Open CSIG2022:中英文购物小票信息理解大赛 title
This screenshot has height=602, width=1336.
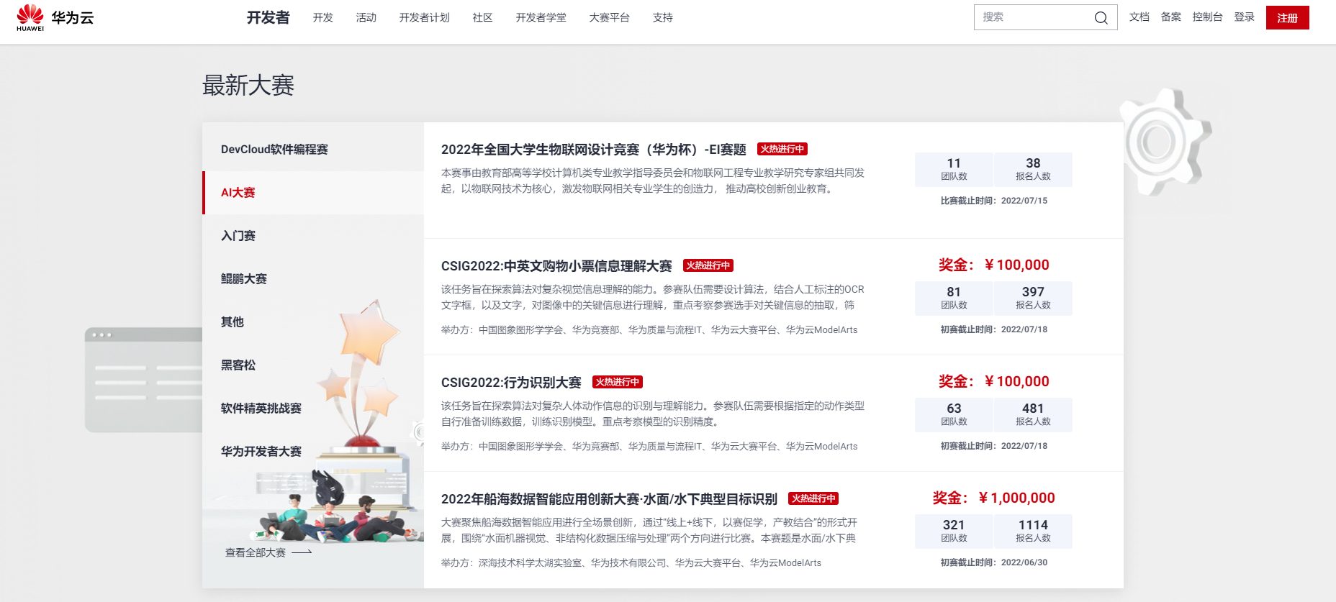click(x=556, y=266)
